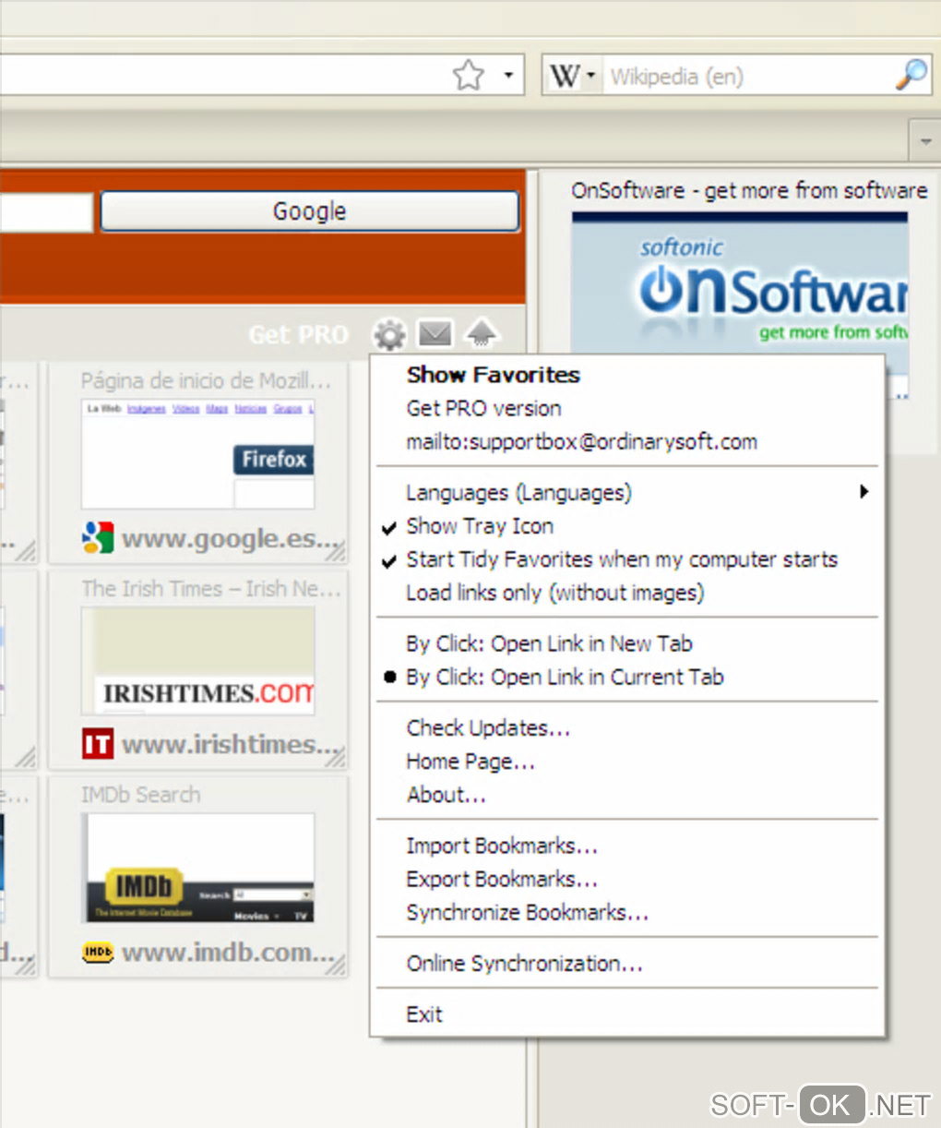The width and height of the screenshot is (941, 1128).
Task: Click the envelope mail icon
Action: tap(435, 332)
